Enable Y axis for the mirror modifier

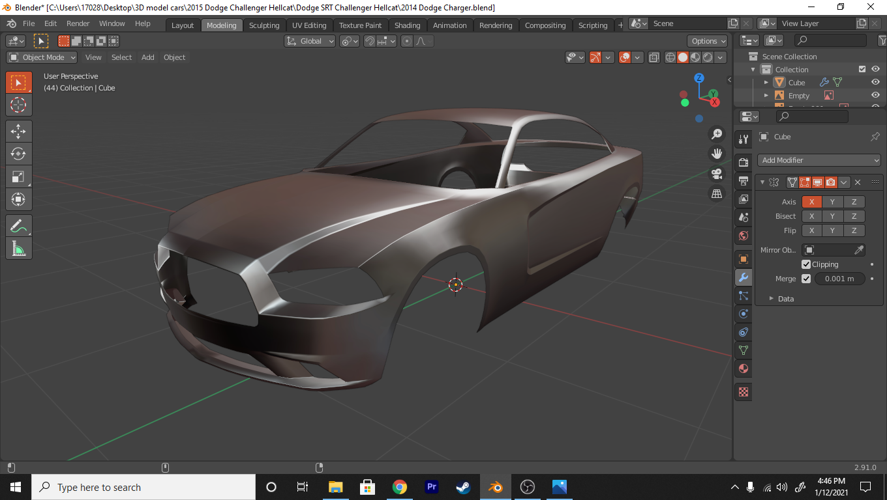pyautogui.click(x=832, y=202)
